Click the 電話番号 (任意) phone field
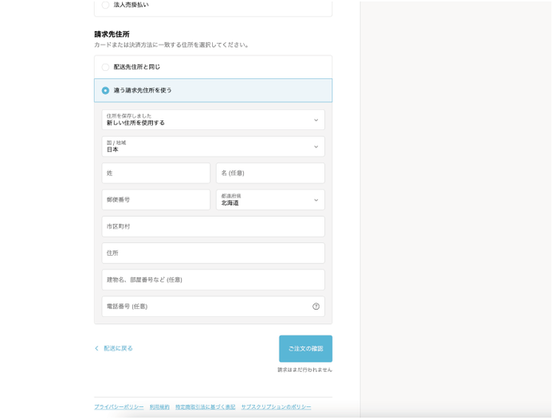 pos(205,307)
